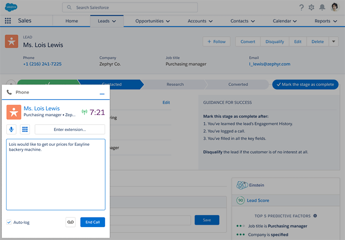345x240 pixels.
Task: Click the Disqualify button
Action: click(274, 41)
